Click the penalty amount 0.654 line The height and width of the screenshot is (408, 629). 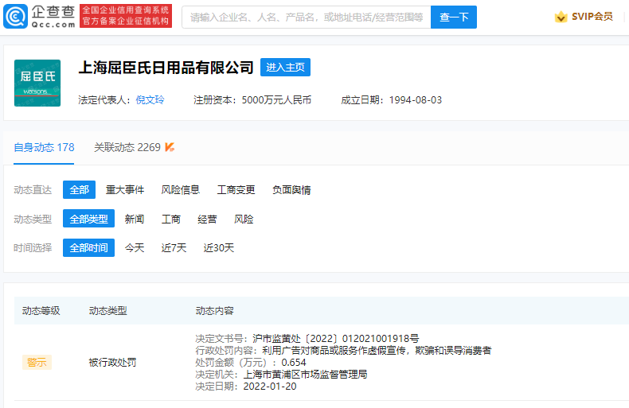(251, 363)
